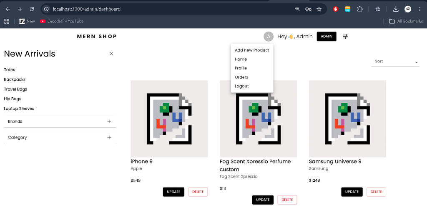
Task: Update the iPhone 9 product
Action: [174, 192]
